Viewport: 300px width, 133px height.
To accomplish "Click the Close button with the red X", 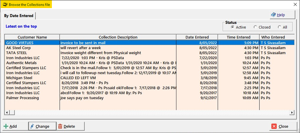I will click(x=283, y=126).
